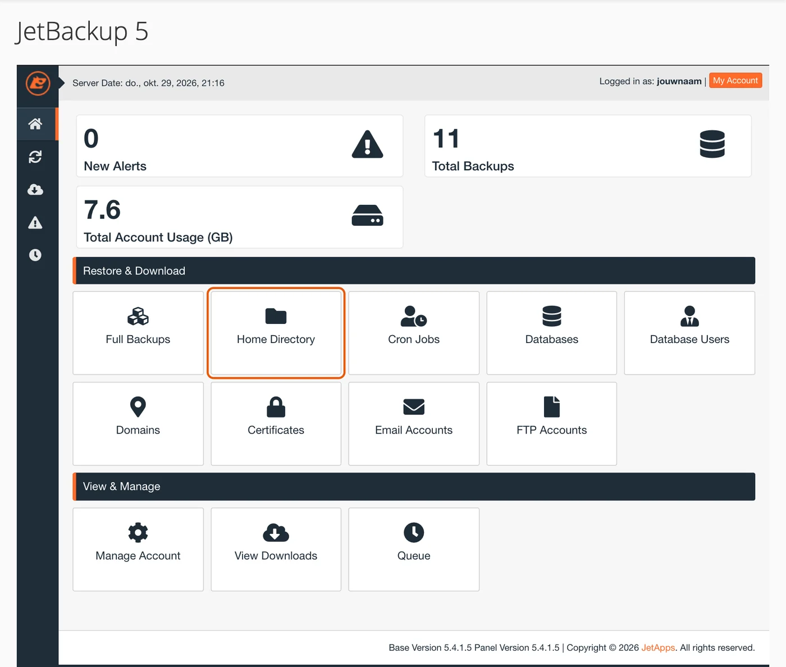Click the database icon above Databases

(552, 316)
